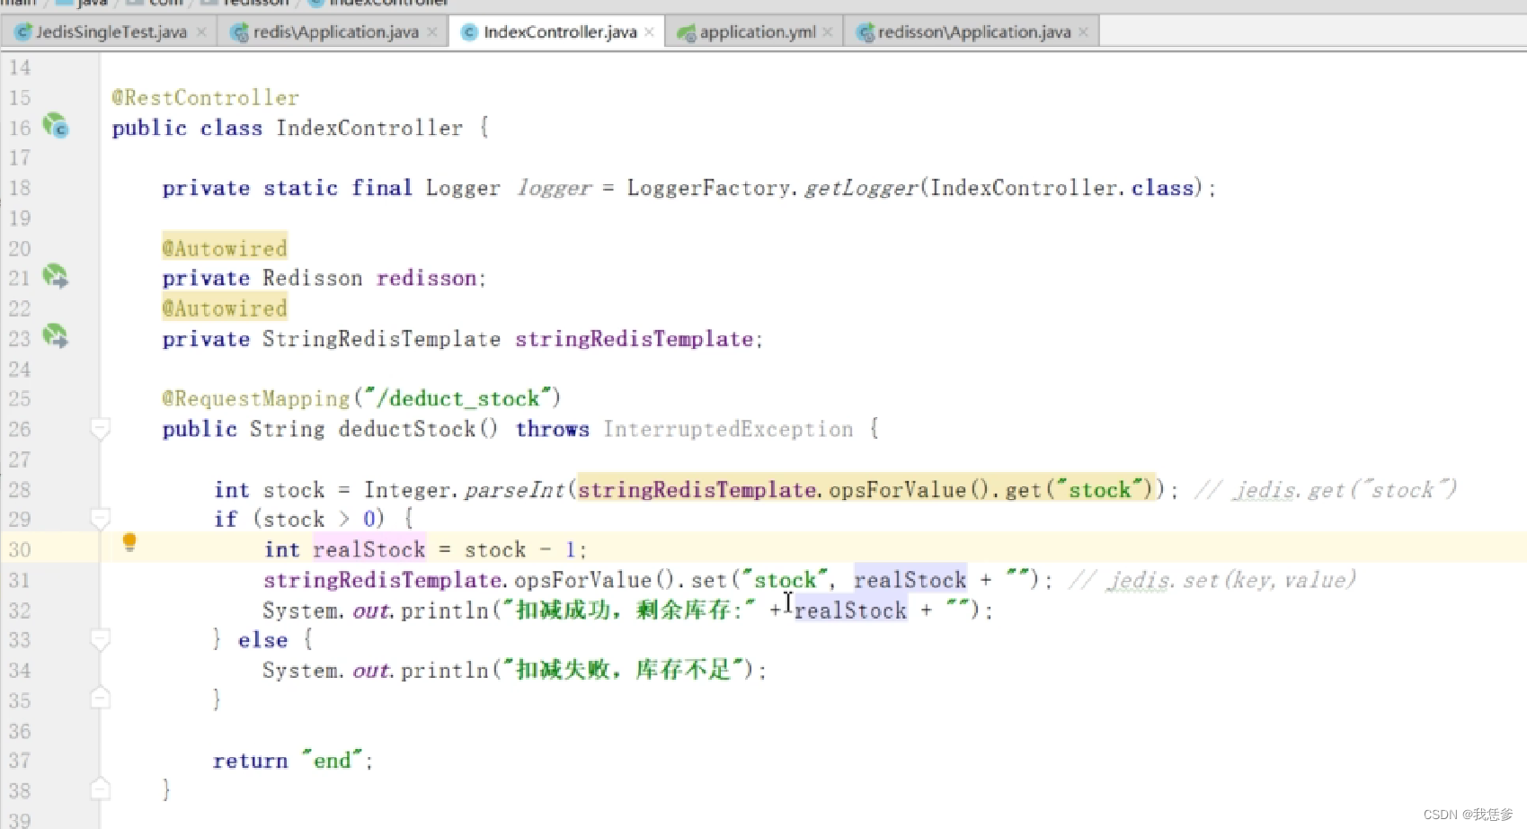Click the deductStock method name
This screenshot has width=1527, height=829.
(x=407, y=429)
